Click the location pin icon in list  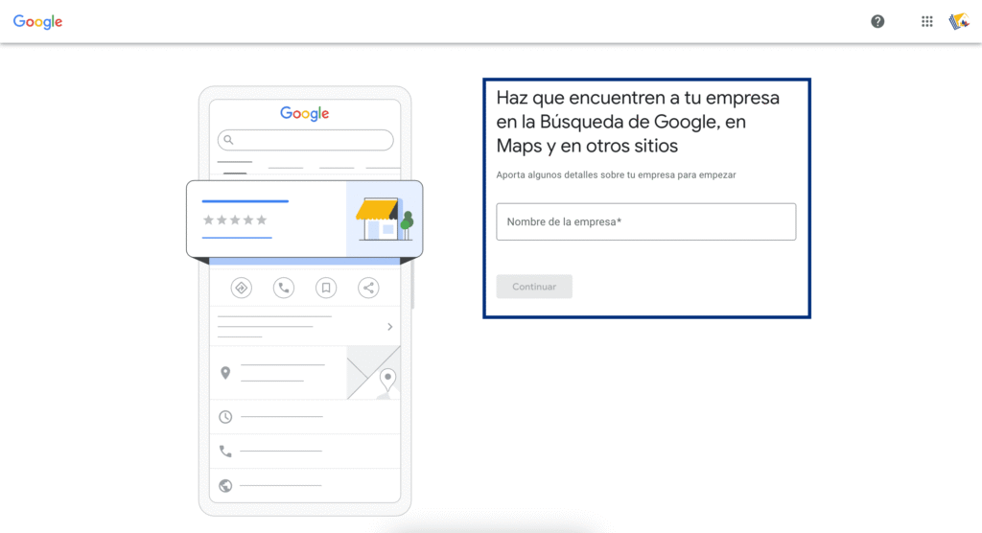click(225, 373)
